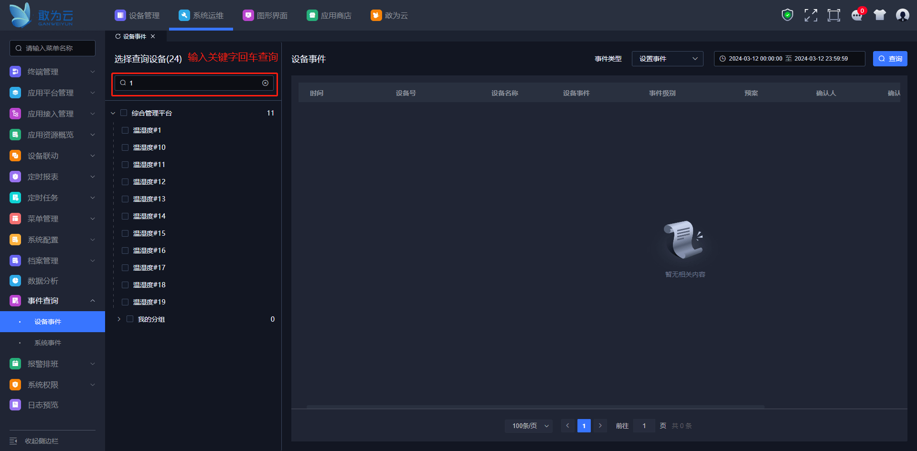The image size is (917, 451).
Task: Check the 温湿度#12 device checkbox
Action: (x=125, y=182)
